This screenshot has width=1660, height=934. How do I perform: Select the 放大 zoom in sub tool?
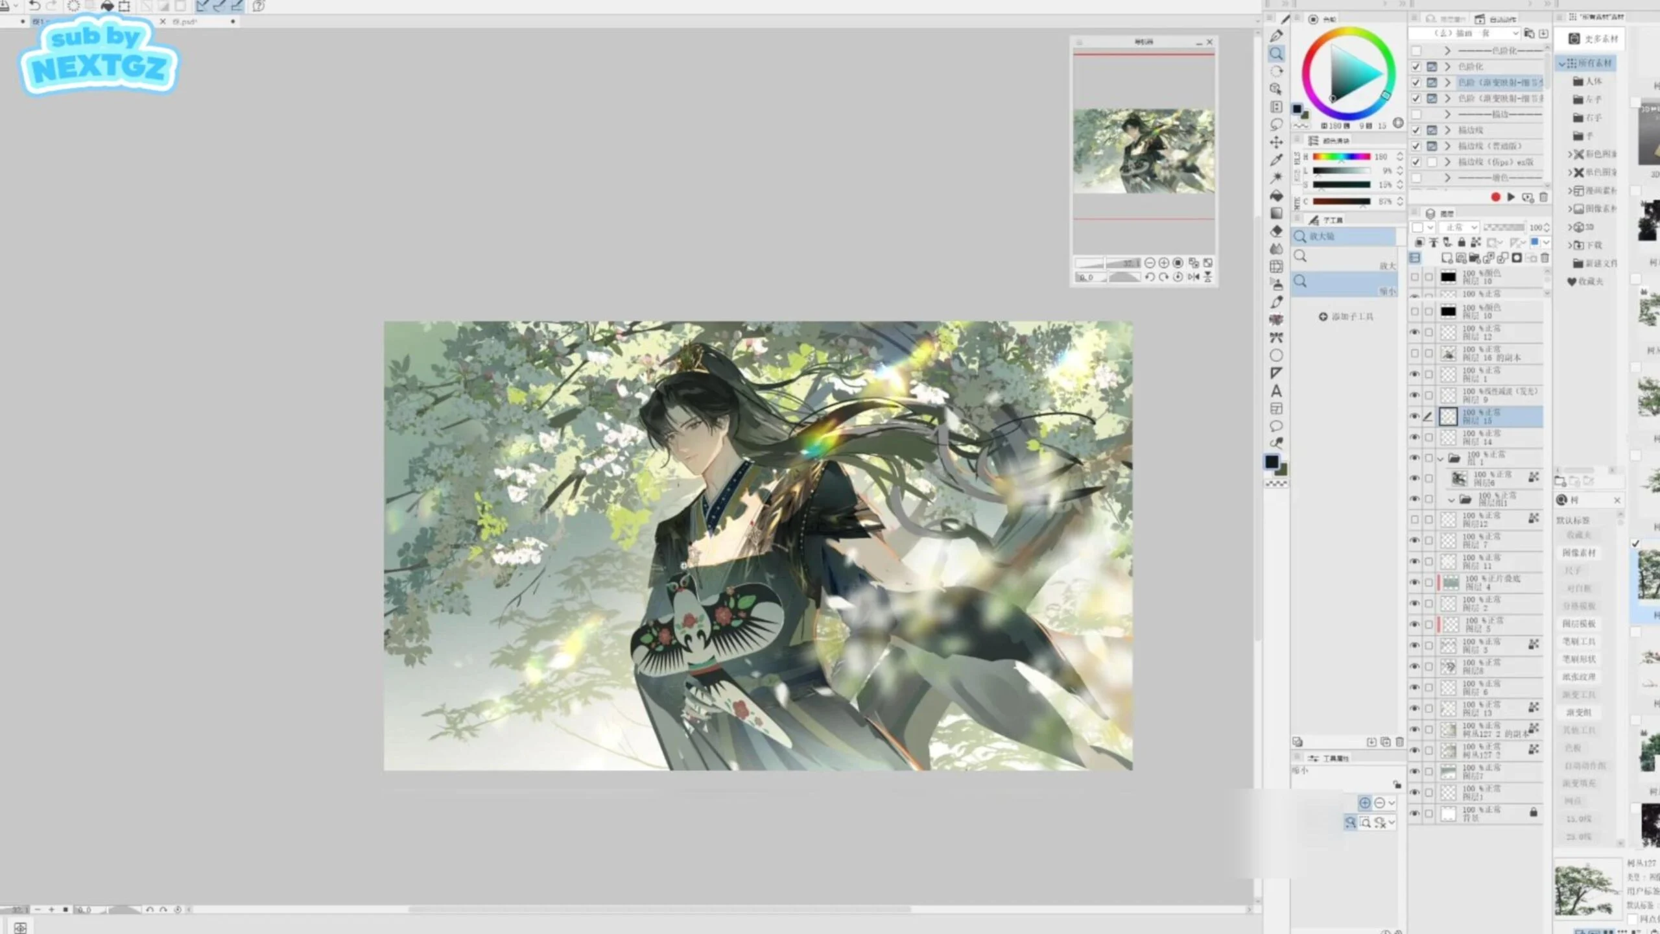[1344, 259]
